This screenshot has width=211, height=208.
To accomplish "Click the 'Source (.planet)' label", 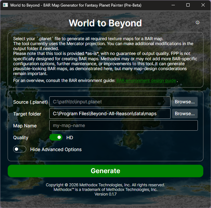I will coord(31,102).
